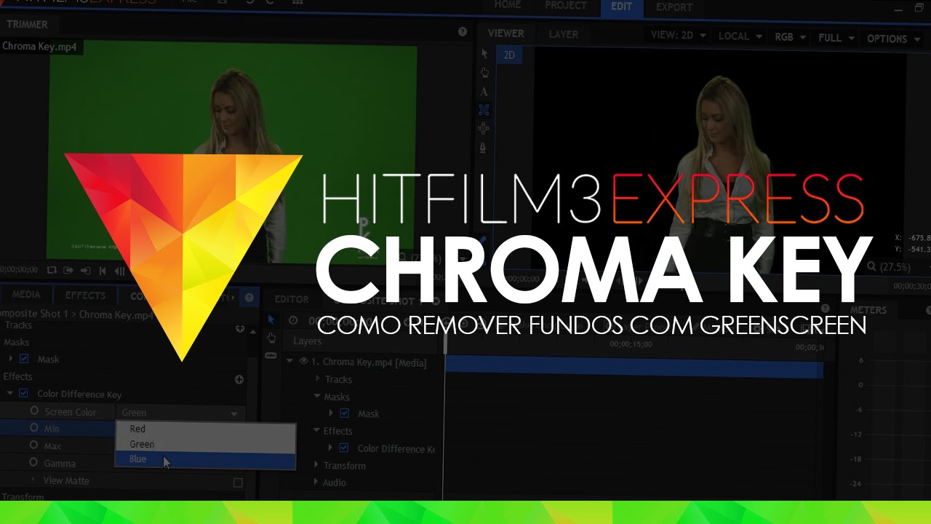Image resolution: width=931 pixels, height=524 pixels.
Task: Click the Viewer zoom value (27.5%)
Action: coord(895,267)
